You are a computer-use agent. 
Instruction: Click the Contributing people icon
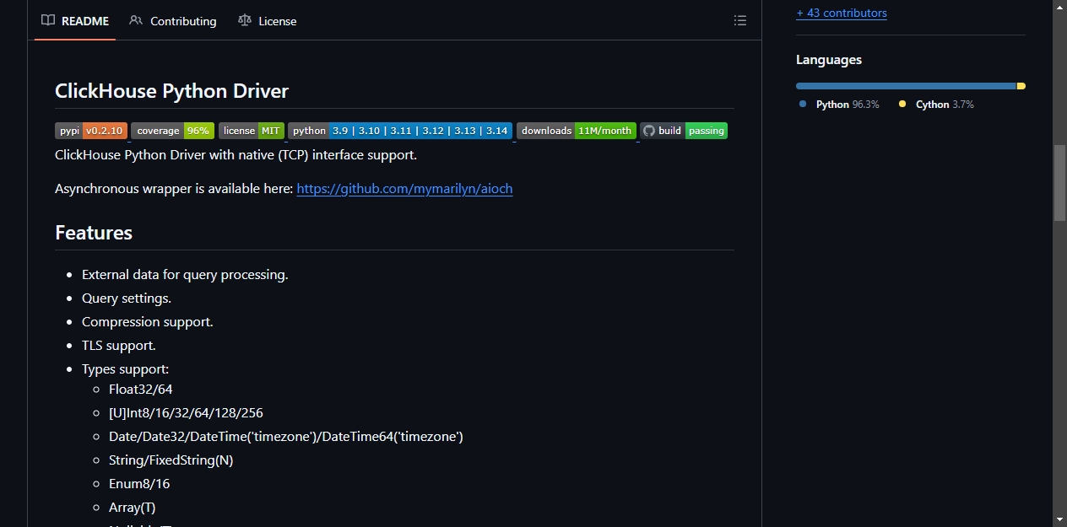coord(136,20)
